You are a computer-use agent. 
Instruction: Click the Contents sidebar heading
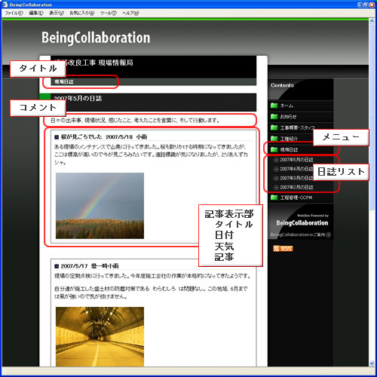[x=282, y=85]
